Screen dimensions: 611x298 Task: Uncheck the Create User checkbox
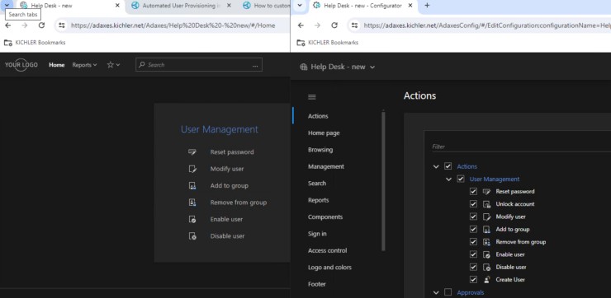(x=473, y=279)
